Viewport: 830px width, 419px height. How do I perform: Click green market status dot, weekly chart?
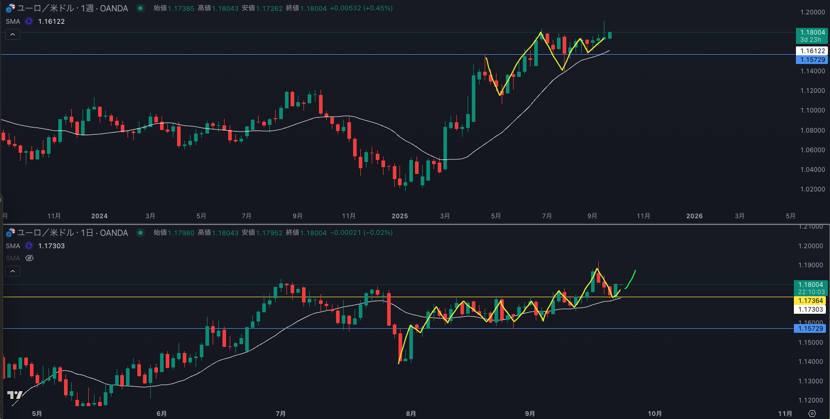tap(140, 8)
